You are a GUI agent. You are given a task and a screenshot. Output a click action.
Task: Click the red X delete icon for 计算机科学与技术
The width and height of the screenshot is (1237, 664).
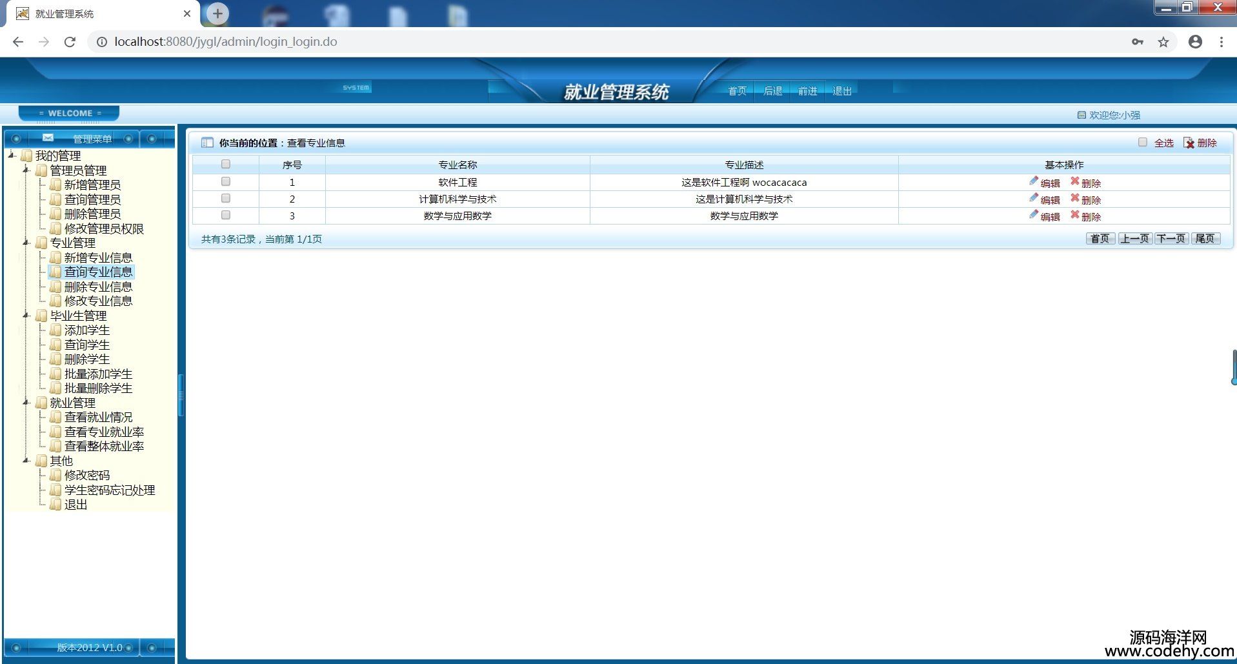point(1074,198)
